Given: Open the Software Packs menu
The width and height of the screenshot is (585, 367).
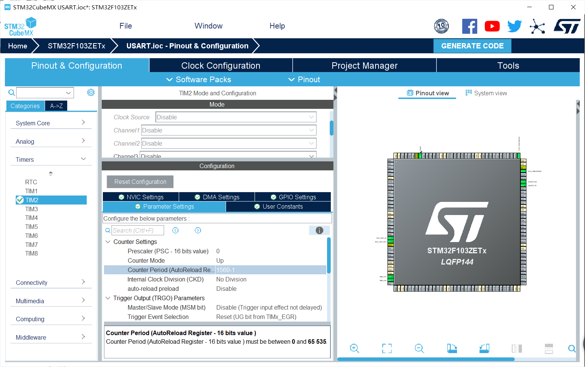Looking at the screenshot, I should 199,80.
